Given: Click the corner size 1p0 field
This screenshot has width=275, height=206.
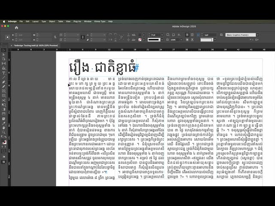Looking at the screenshot, I should click(x=210, y=35).
